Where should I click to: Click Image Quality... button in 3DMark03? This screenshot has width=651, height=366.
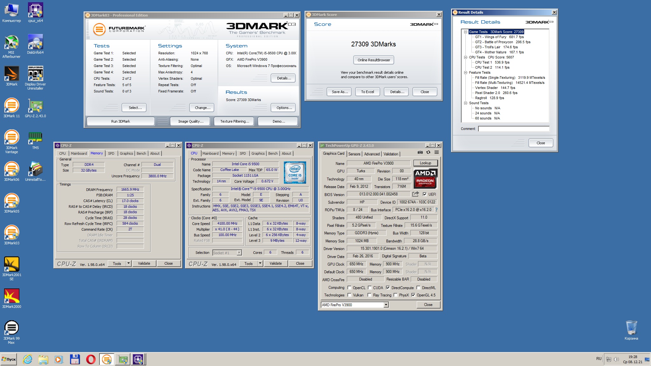click(190, 121)
